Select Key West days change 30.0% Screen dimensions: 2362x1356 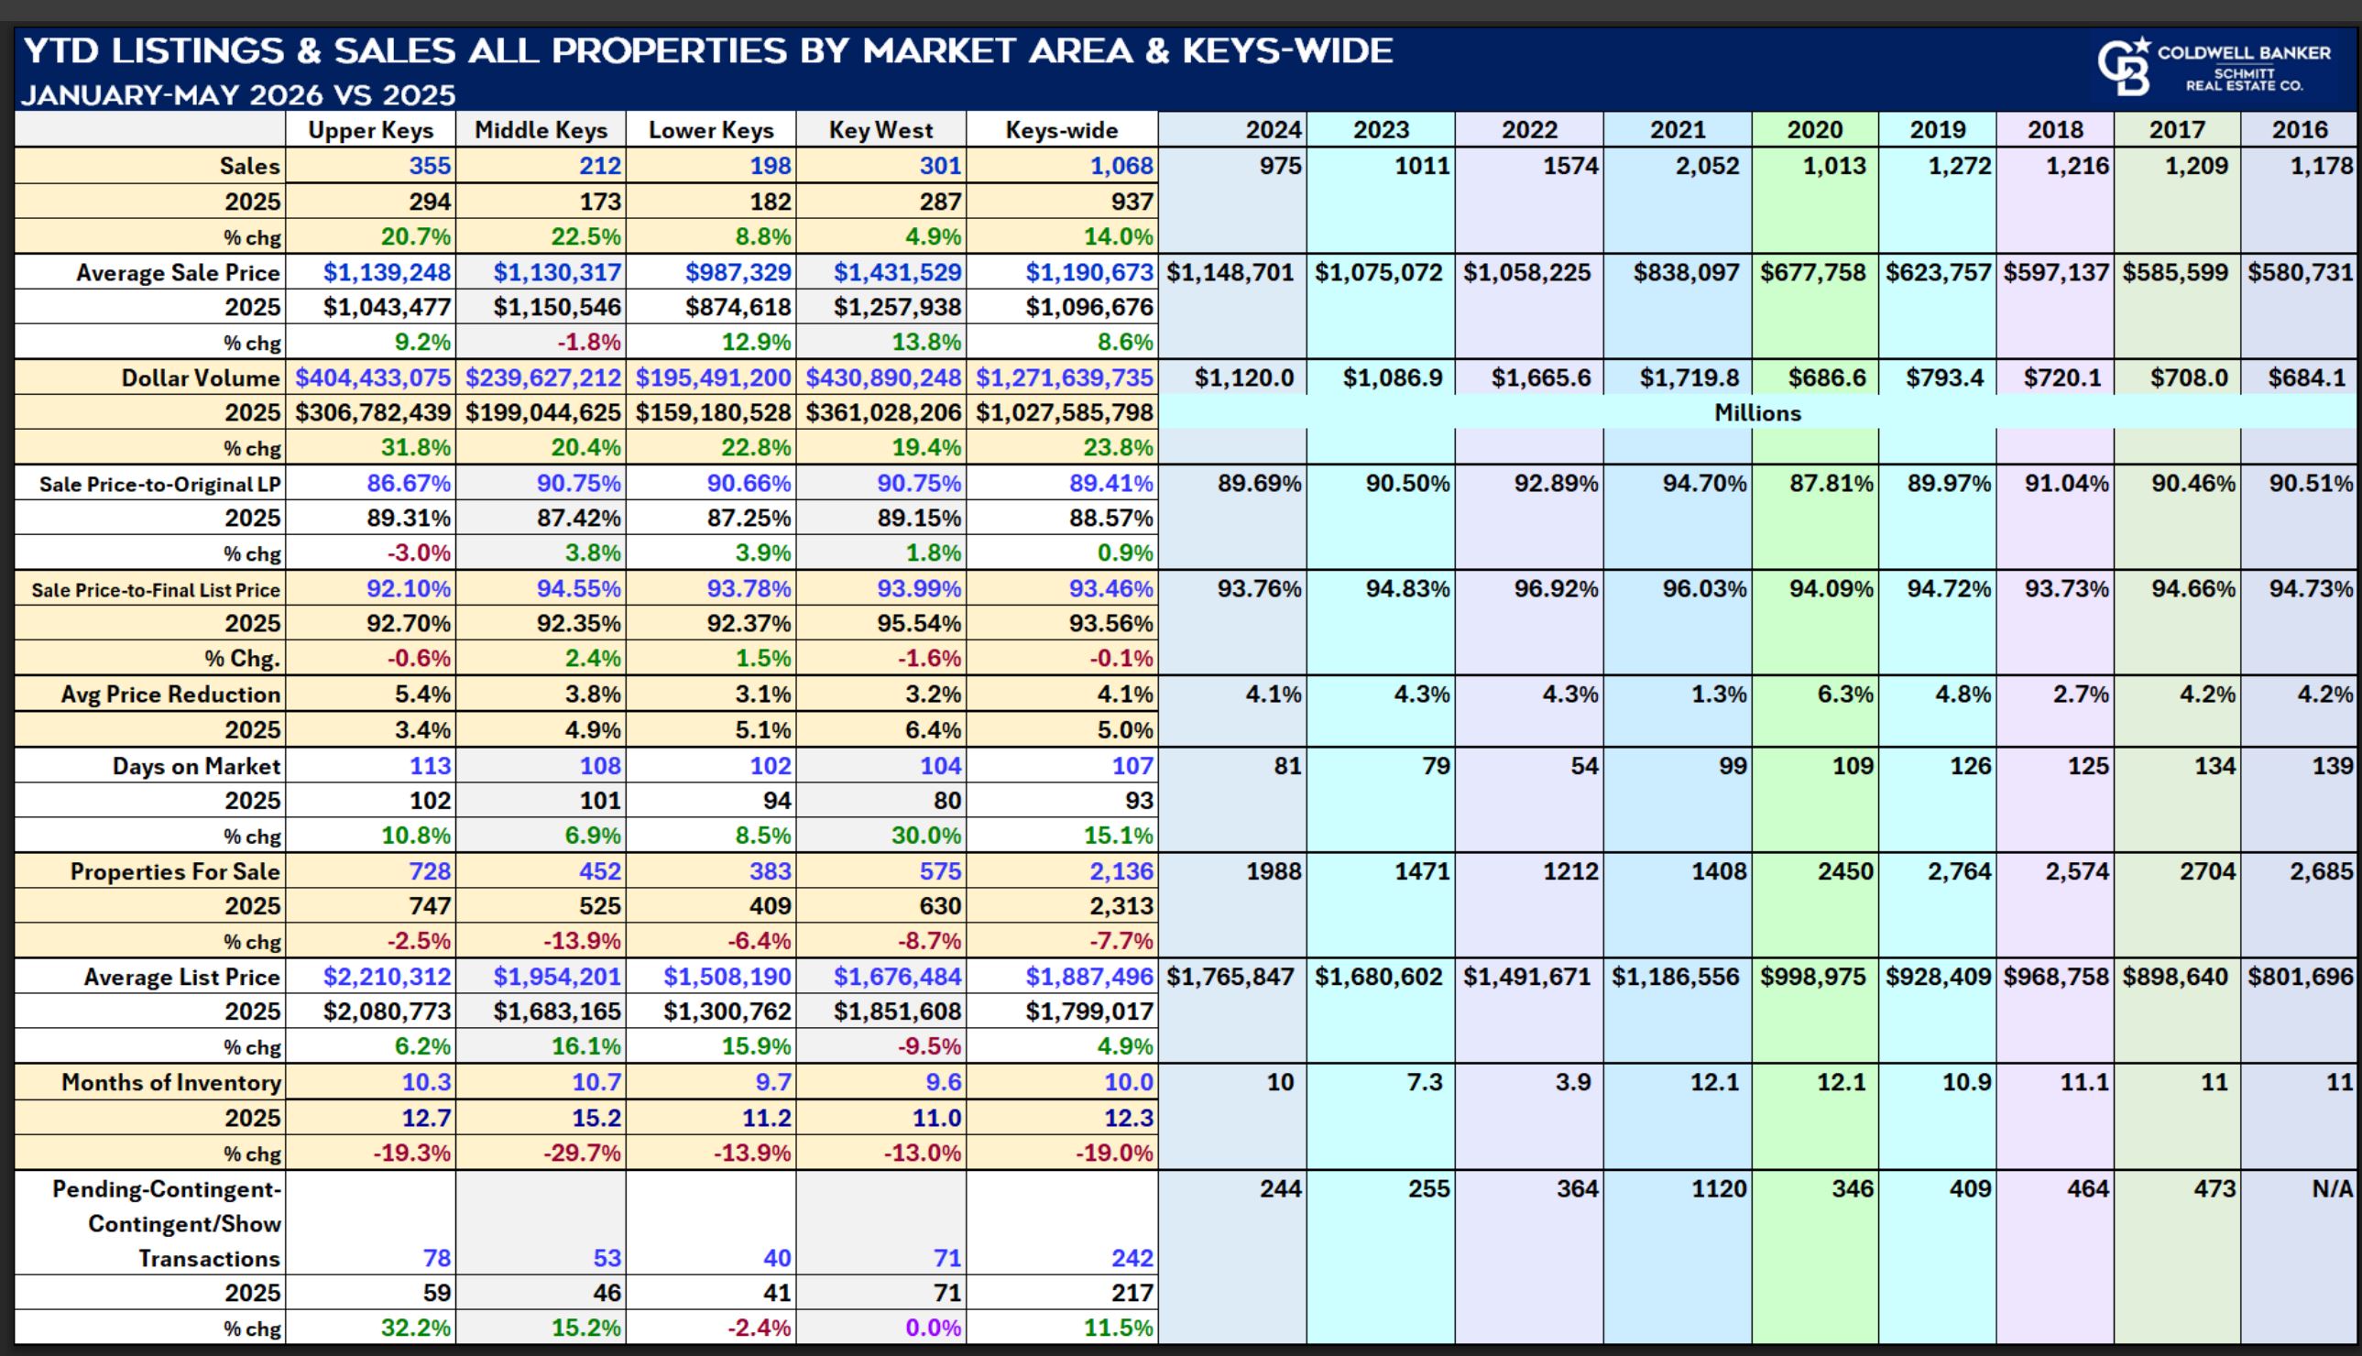pyautogui.click(x=925, y=836)
